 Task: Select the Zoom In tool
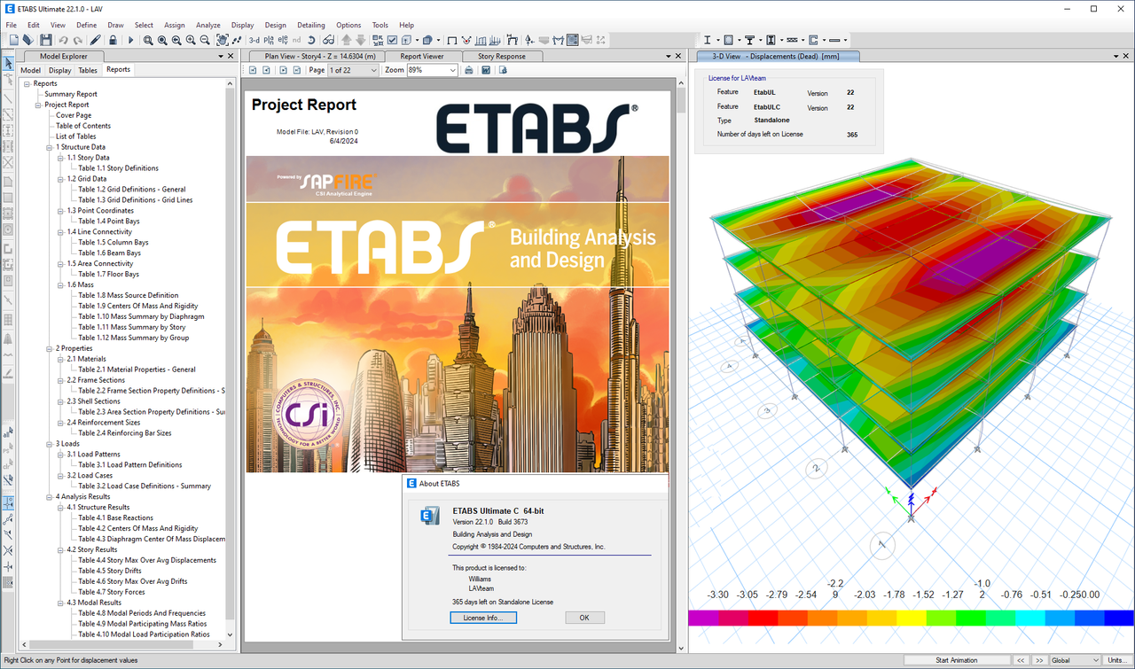(x=191, y=40)
